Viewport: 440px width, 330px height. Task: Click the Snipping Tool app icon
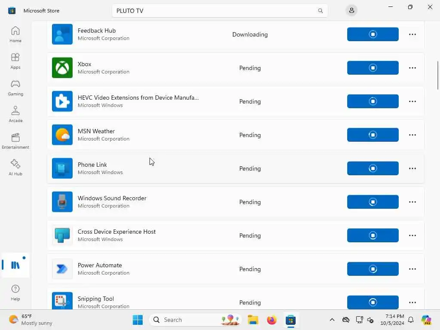[x=62, y=300]
